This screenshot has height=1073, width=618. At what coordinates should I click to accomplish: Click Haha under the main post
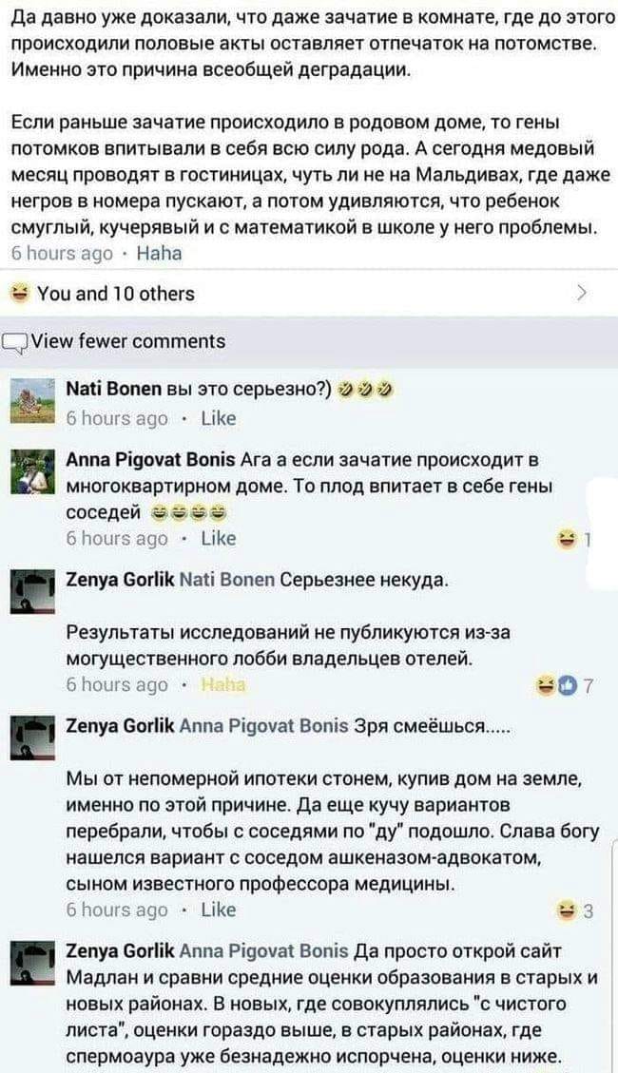tap(160, 254)
